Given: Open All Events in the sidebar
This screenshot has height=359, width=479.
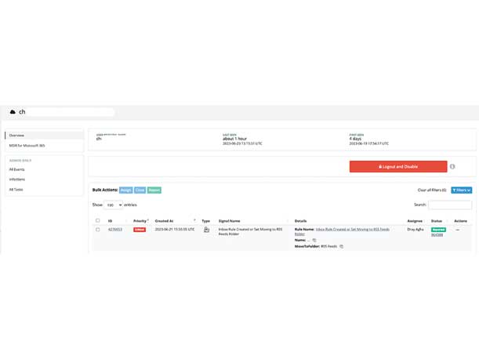Looking at the screenshot, I should pos(17,169).
